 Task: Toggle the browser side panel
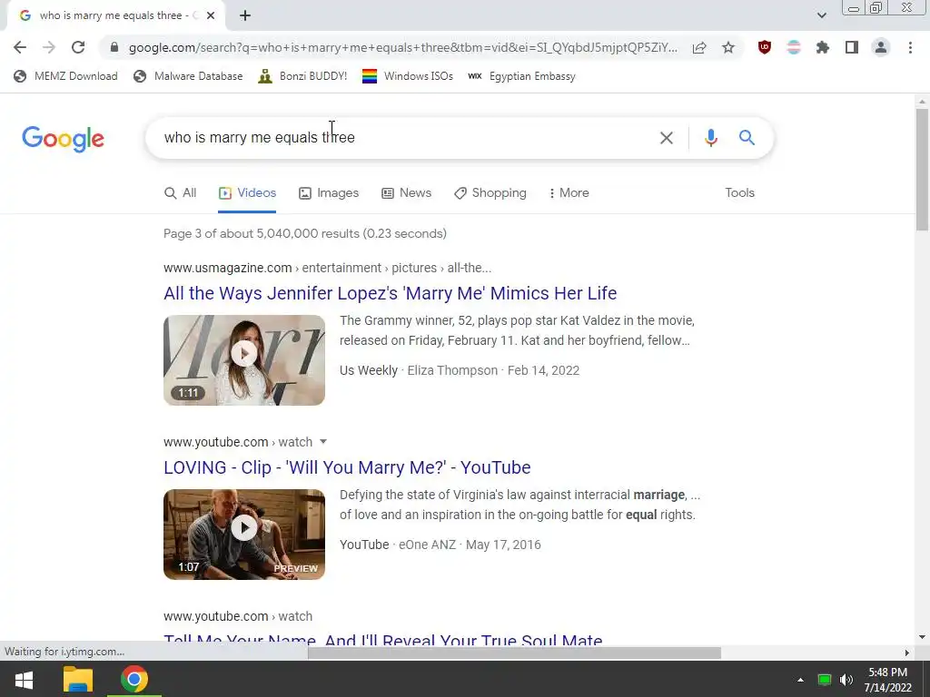coord(852,47)
